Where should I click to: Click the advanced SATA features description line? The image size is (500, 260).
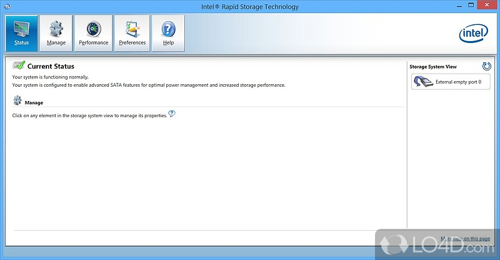149,85
